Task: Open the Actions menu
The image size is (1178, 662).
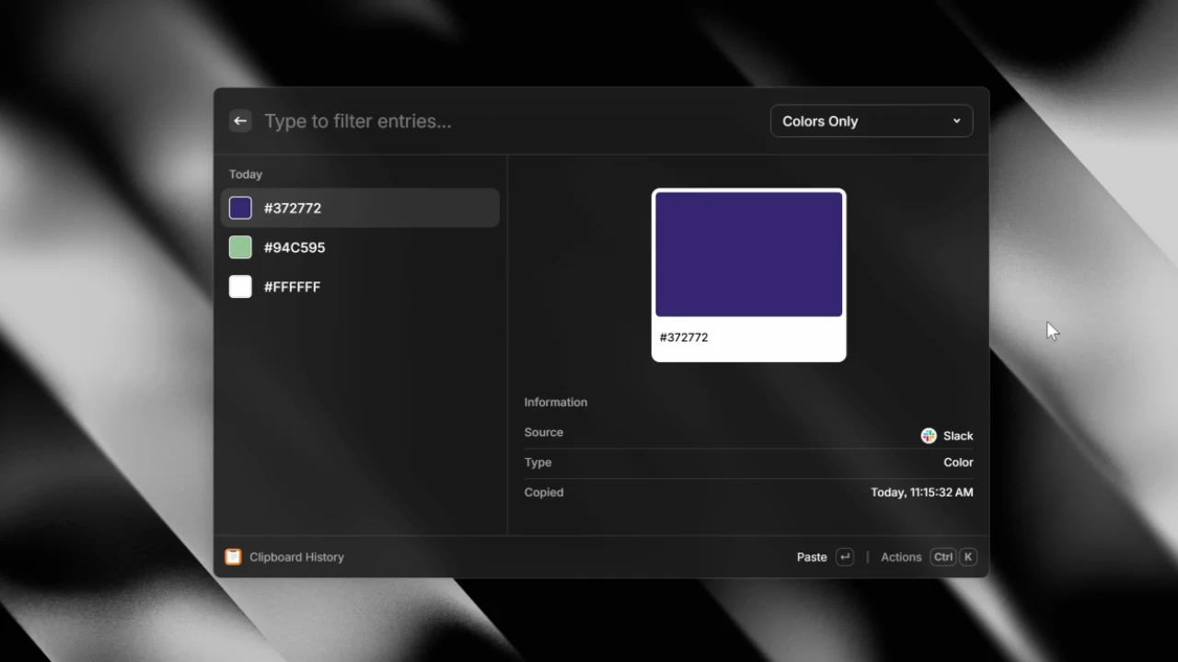Action: pos(901,556)
